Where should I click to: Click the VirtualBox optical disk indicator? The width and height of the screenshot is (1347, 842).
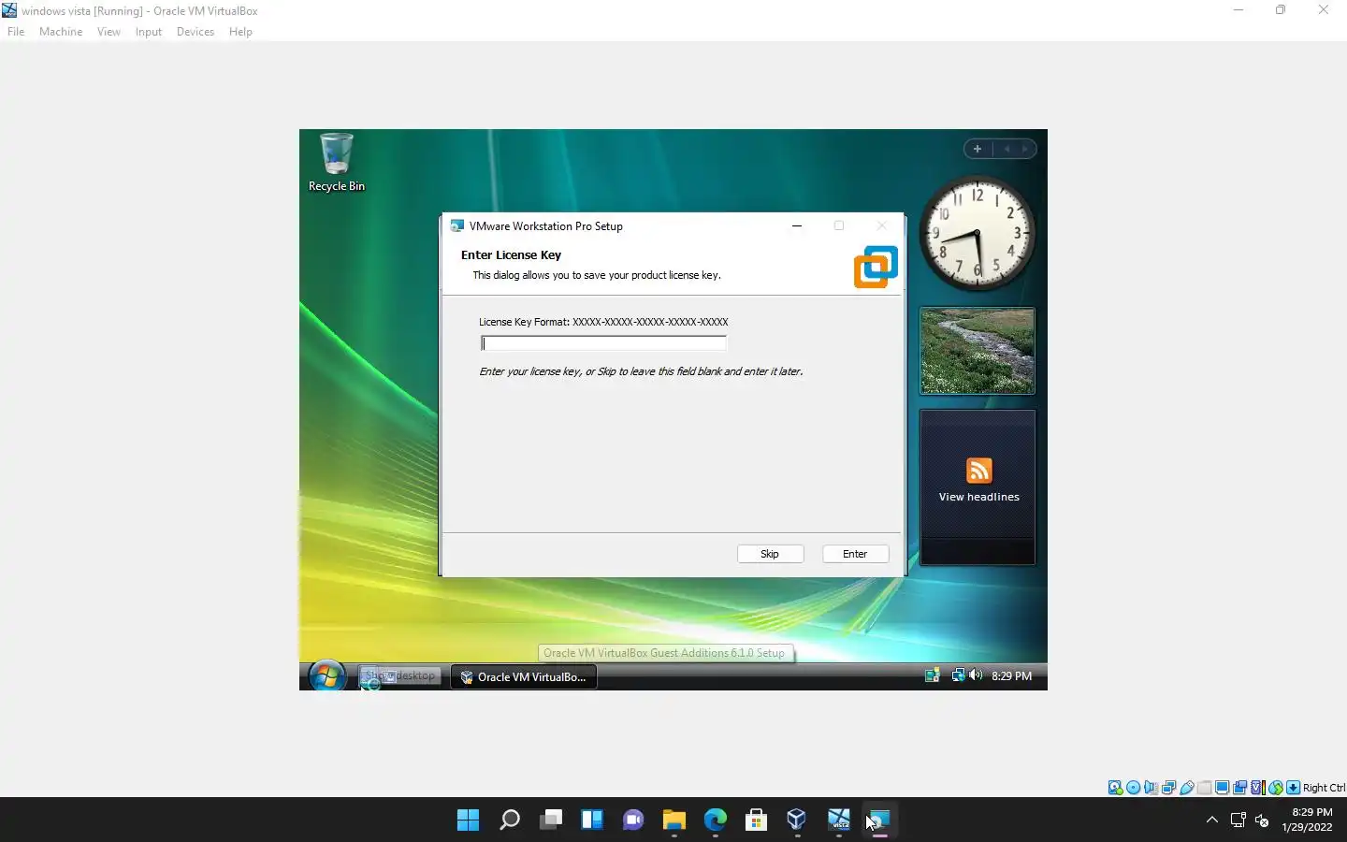point(1133,788)
